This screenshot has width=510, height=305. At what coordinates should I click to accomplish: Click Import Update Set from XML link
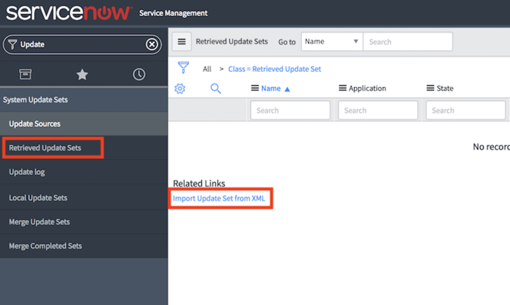[219, 198]
